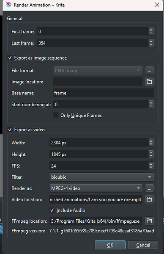Viewport: 164px width, 254px height.
Task: Cancel the render dialog
Action: click(143, 245)
